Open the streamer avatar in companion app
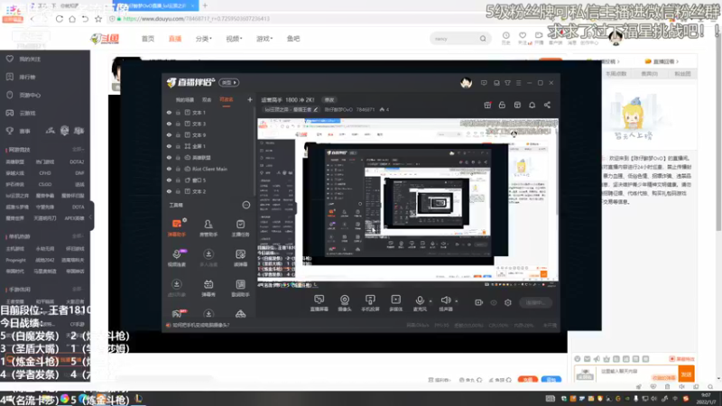722x406 pixels. (466, 83)
